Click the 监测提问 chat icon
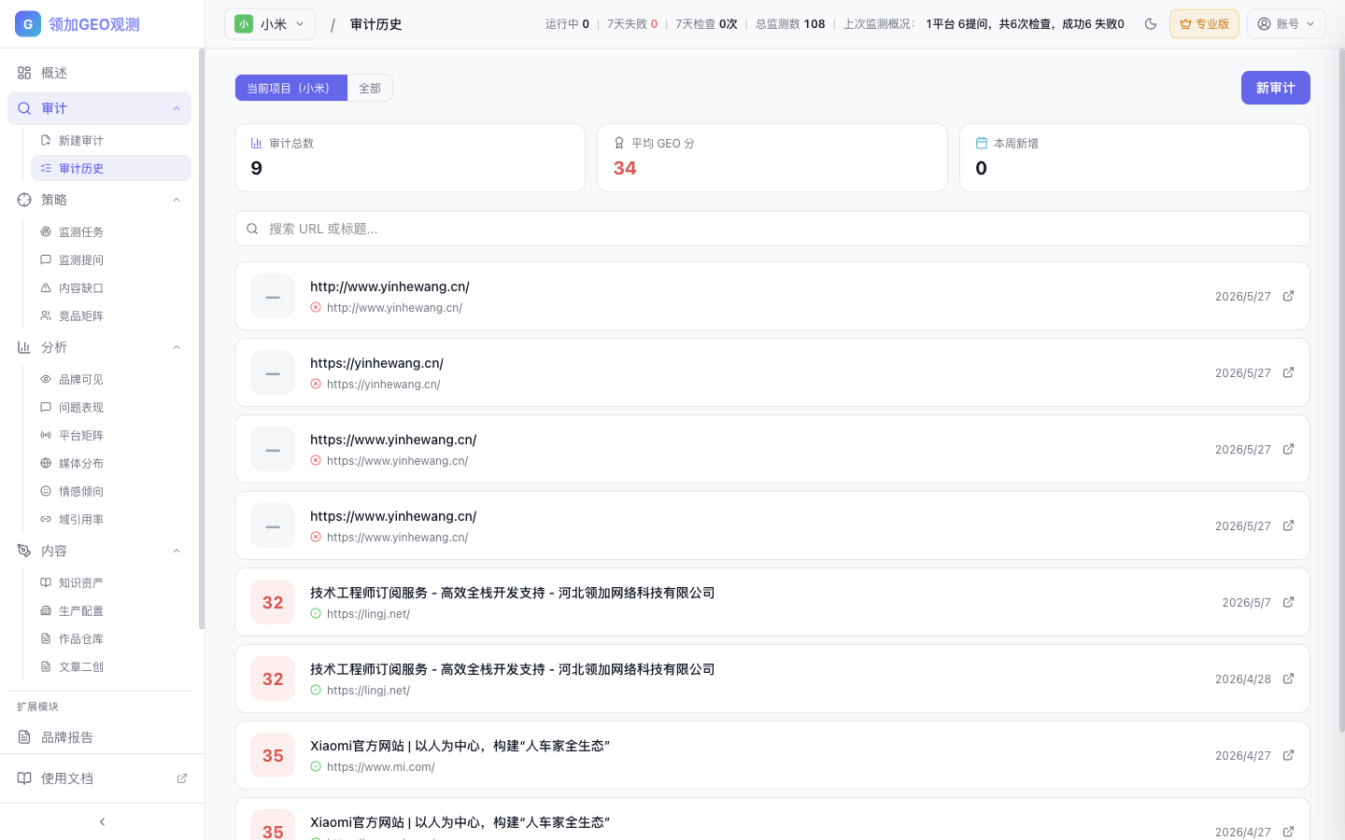 (x=46, y=259)
